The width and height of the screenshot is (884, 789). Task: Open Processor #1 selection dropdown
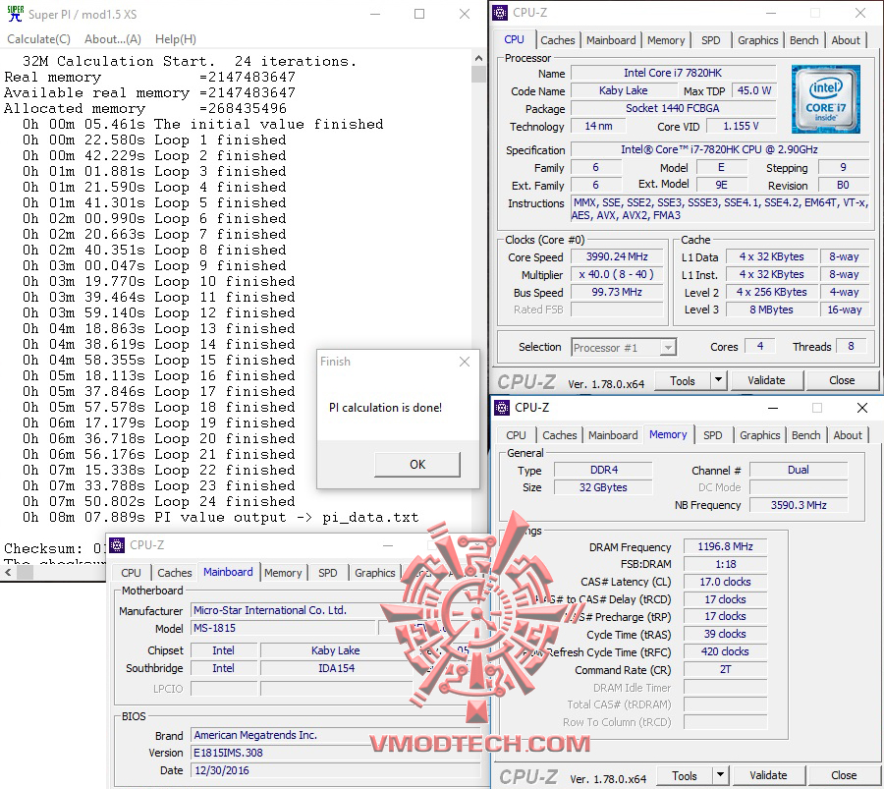624,348
